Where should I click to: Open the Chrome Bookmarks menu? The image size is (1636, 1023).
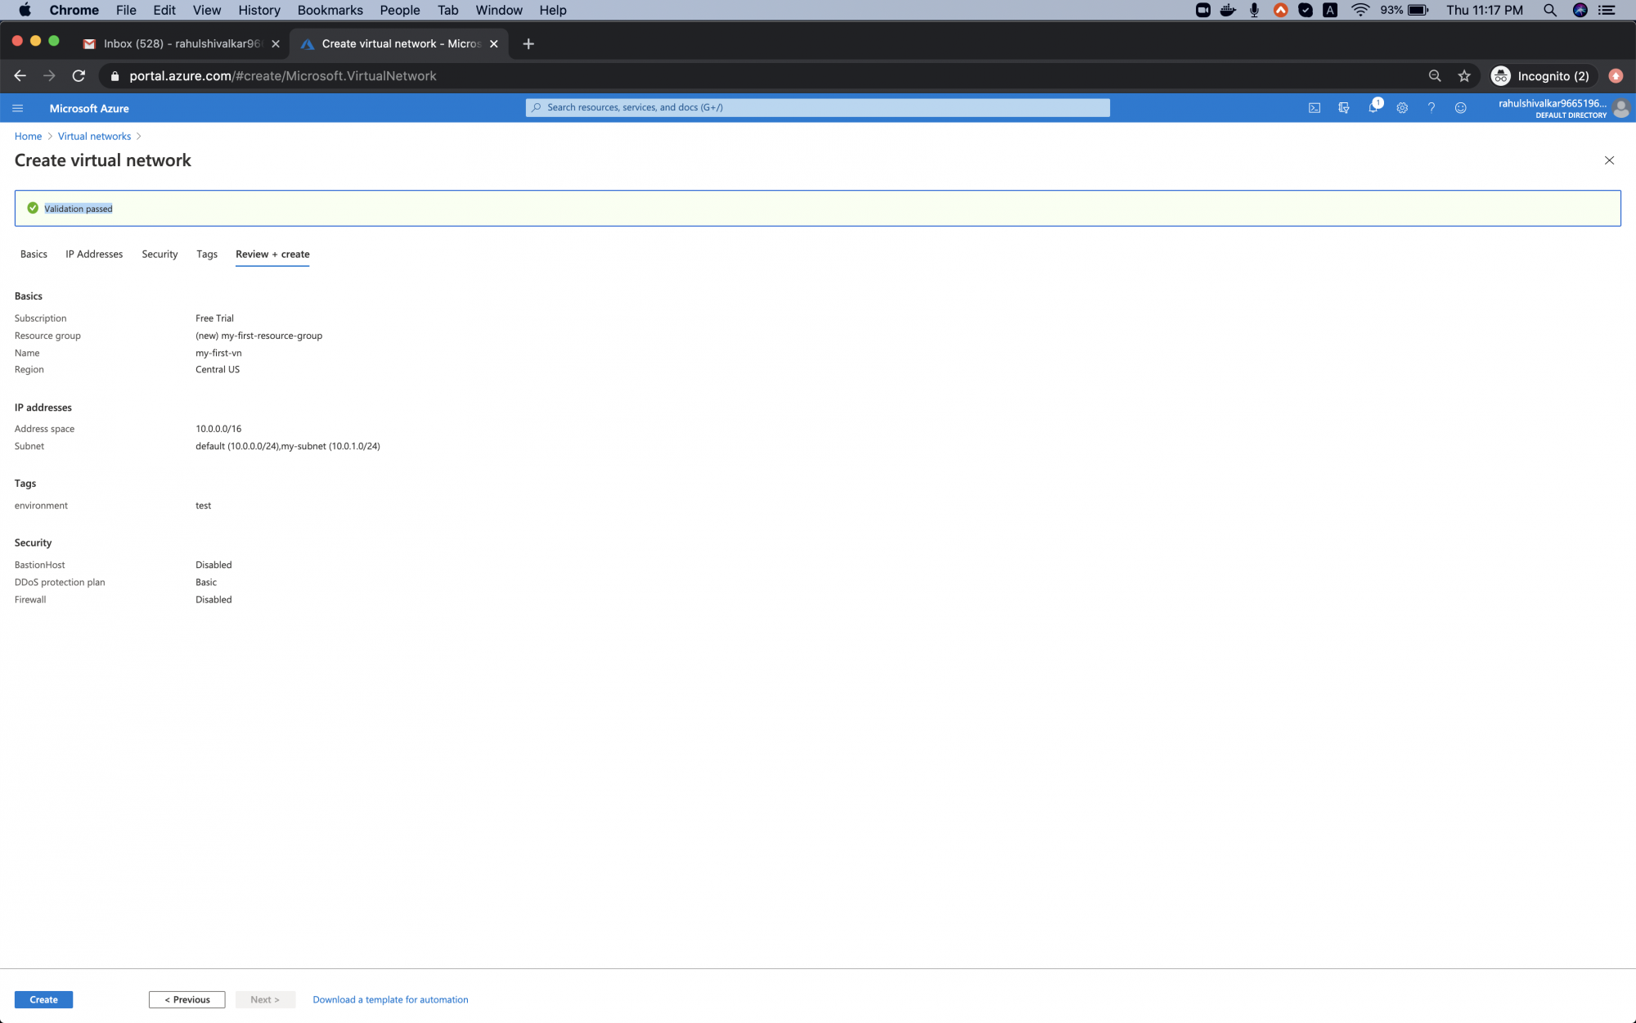[x=330, y=10]
